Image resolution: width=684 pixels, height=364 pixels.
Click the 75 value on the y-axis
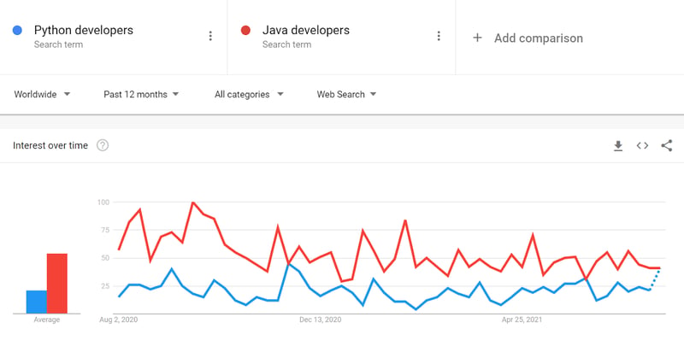105,230
